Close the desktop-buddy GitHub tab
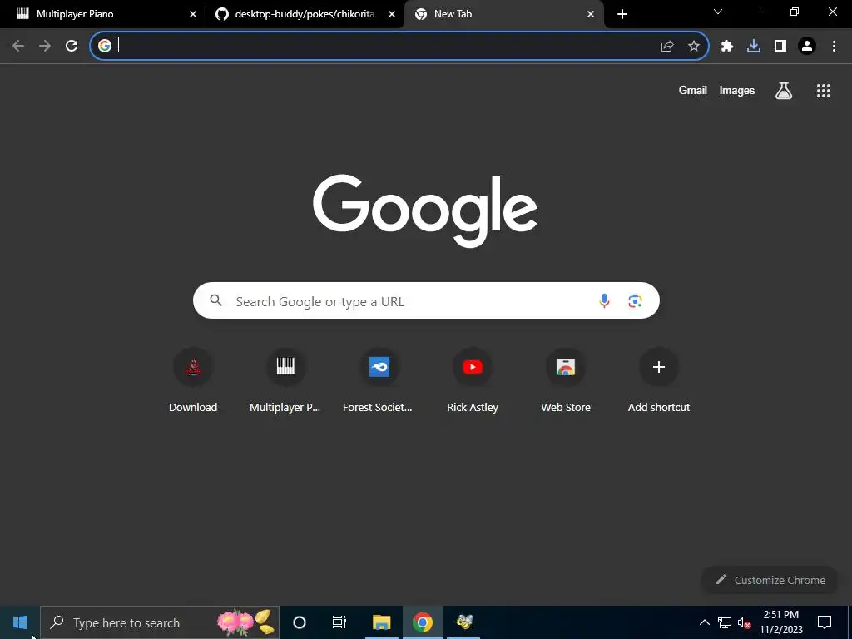This screenshot has width=852, height=639. pos(392,14)
